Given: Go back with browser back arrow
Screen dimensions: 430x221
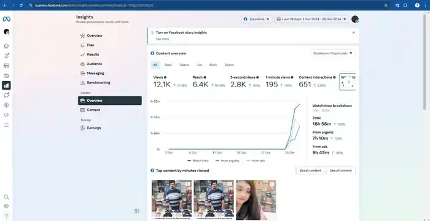Looking at the screenshot, I should [x=5, y=5].
